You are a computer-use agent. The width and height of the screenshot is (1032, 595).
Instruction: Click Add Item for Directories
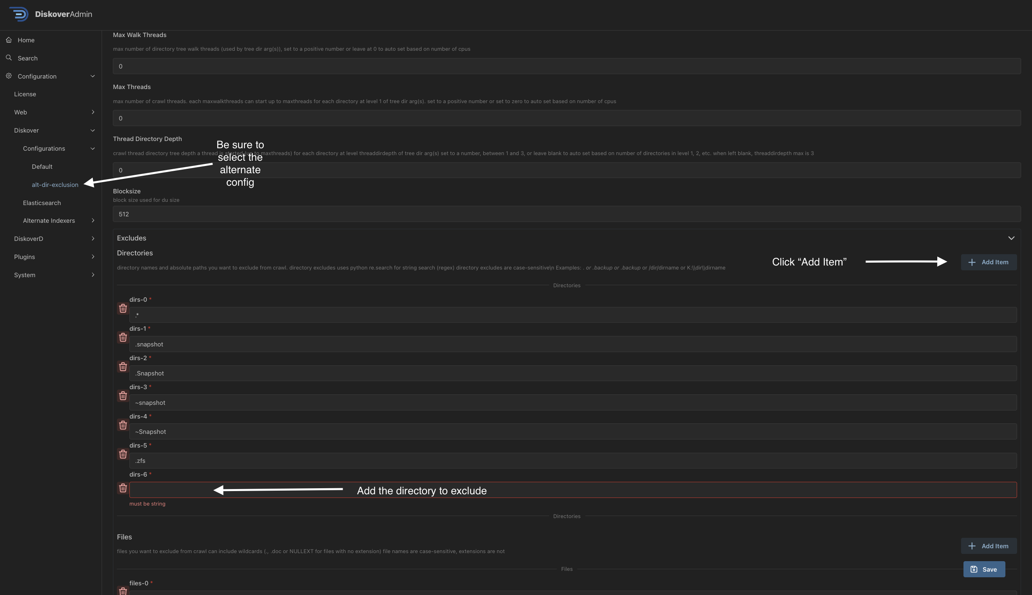[x=988, y=262]
